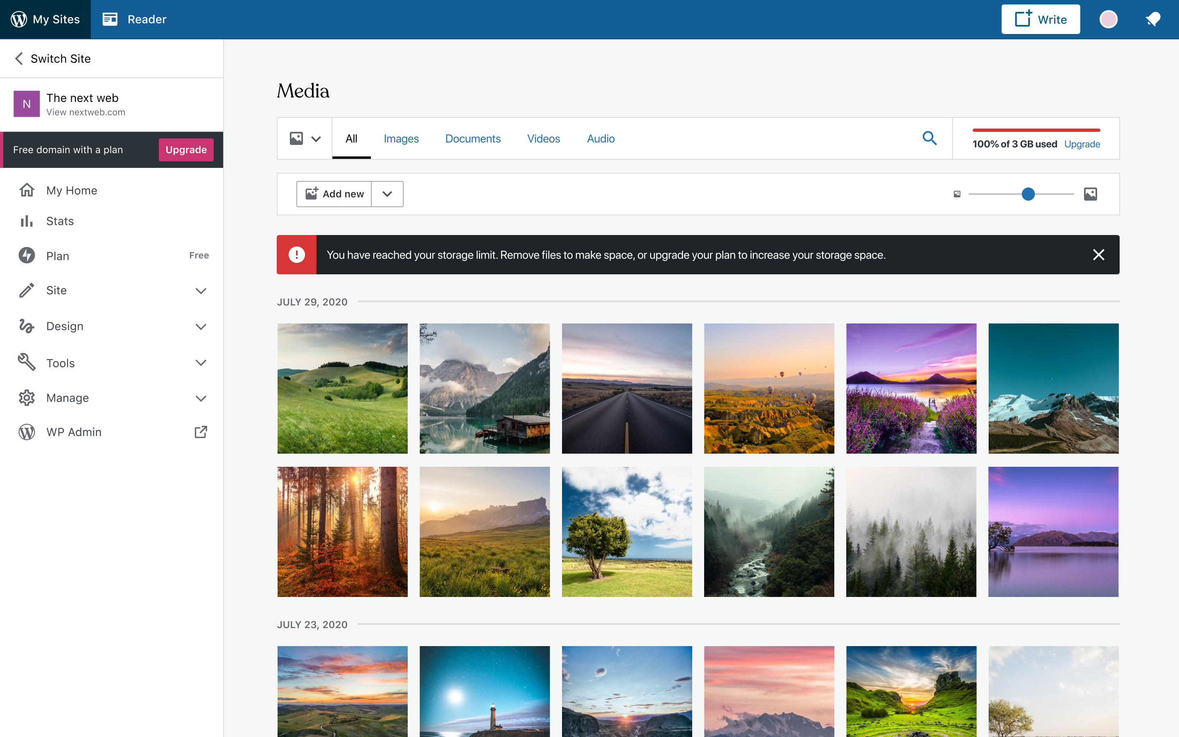Open the Reader icon in top bar
This screenshot has width=1179, height=737.
[x=110, y=20]
